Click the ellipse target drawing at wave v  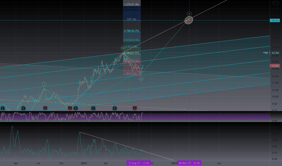coord(189,20)
